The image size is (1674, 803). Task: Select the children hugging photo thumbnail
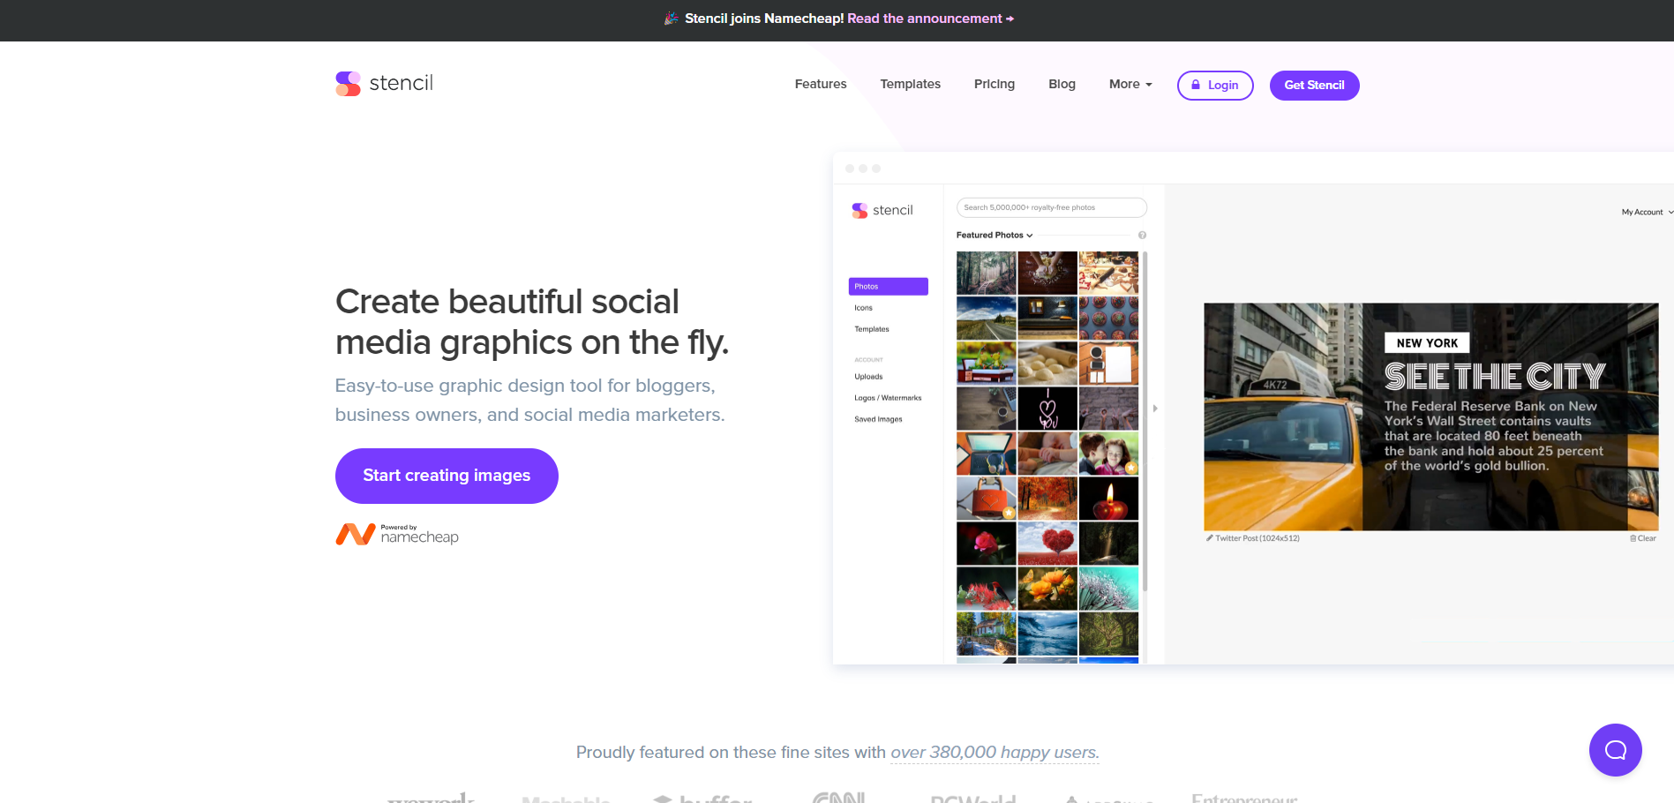(1108, 454)
